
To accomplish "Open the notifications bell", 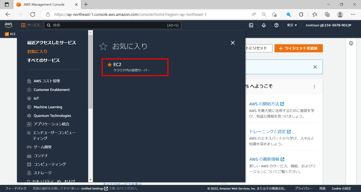I will pos(264,25).
